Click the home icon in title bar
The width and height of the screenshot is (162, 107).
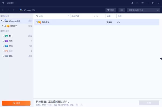(3, 3)
